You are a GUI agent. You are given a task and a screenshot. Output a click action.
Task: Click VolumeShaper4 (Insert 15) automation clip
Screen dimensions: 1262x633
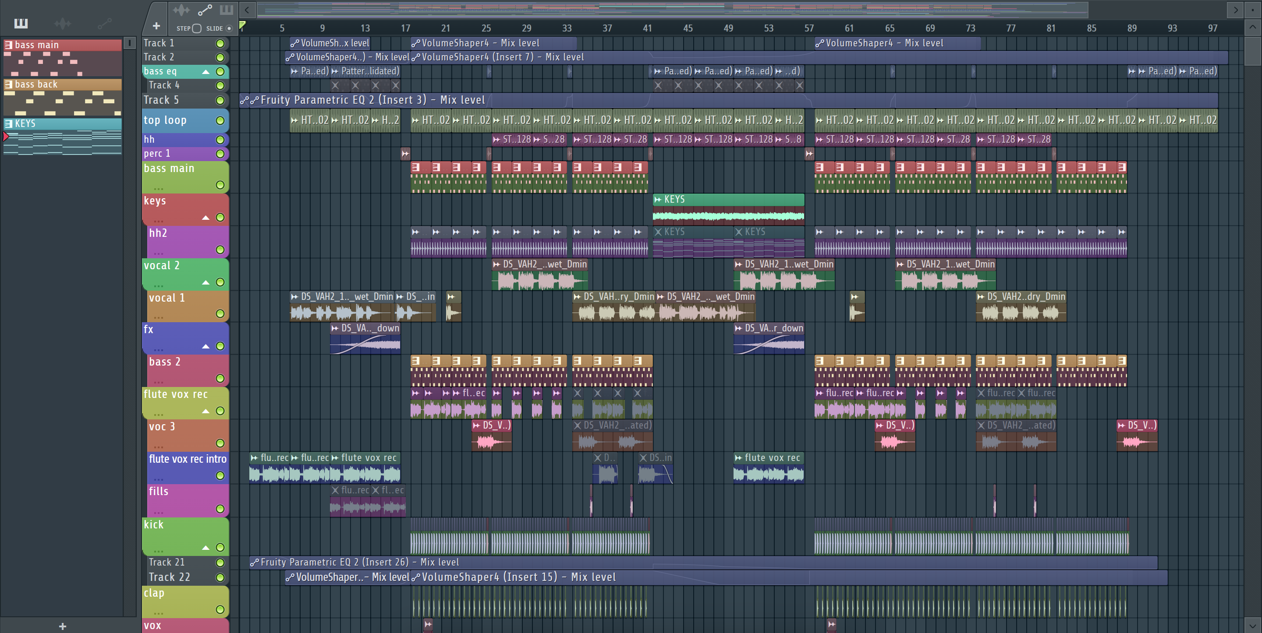788,577
